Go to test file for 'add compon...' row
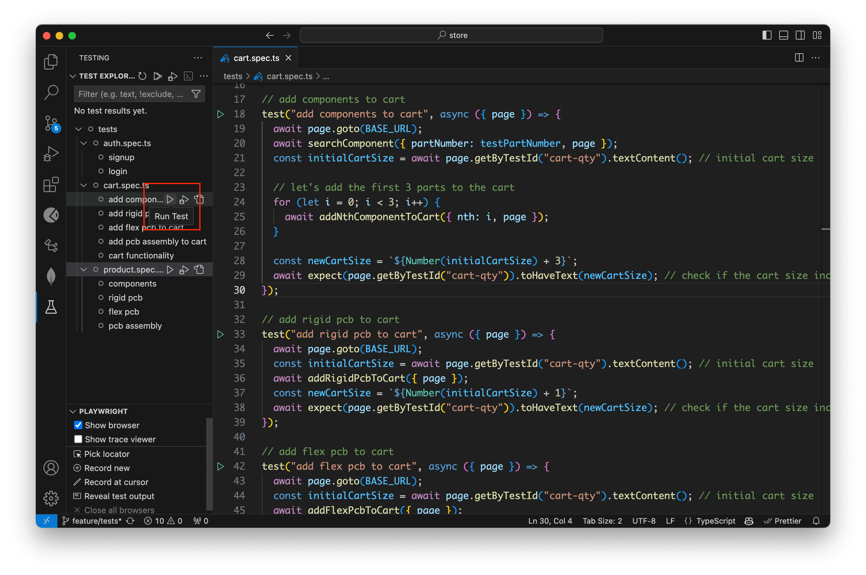The width and height of the screenshot is (866, 575). 199,199
